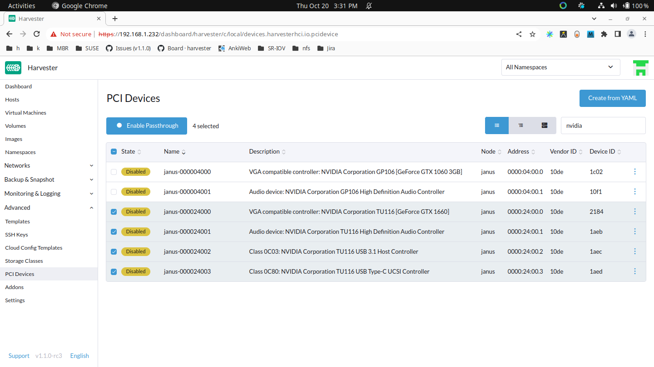Viewport: 654px width, 367px height.
Task: Go to Virtual Machines in sidebar
Action: point(25,113)
